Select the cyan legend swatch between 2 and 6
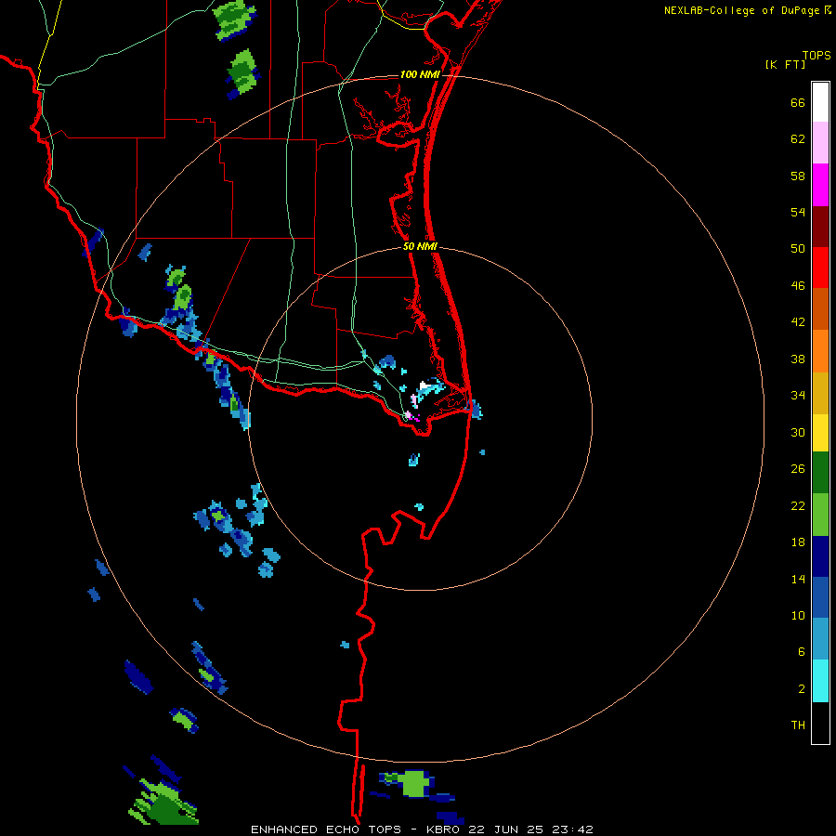836x836 pixels. pos(820,681)
